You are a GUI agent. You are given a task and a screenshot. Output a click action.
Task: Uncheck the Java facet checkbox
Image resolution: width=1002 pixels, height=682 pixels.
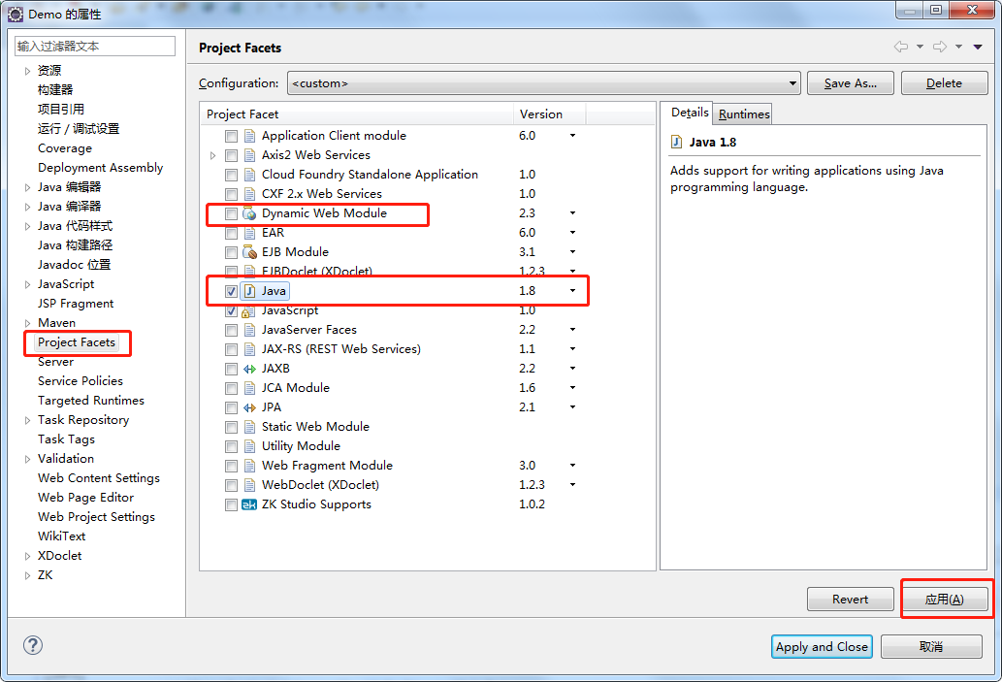click(231, 291)
